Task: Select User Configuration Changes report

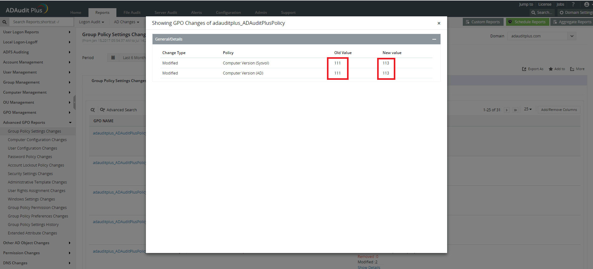Action: (x=33, y=148)
